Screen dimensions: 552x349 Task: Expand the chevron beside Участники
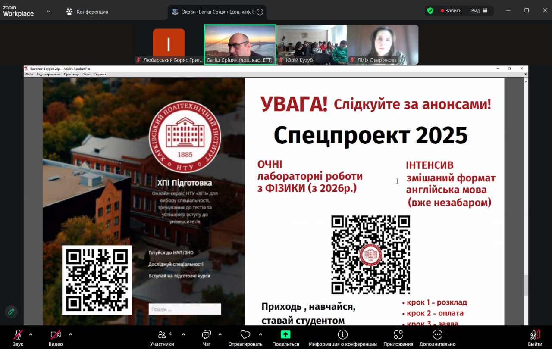pos(183,334)
